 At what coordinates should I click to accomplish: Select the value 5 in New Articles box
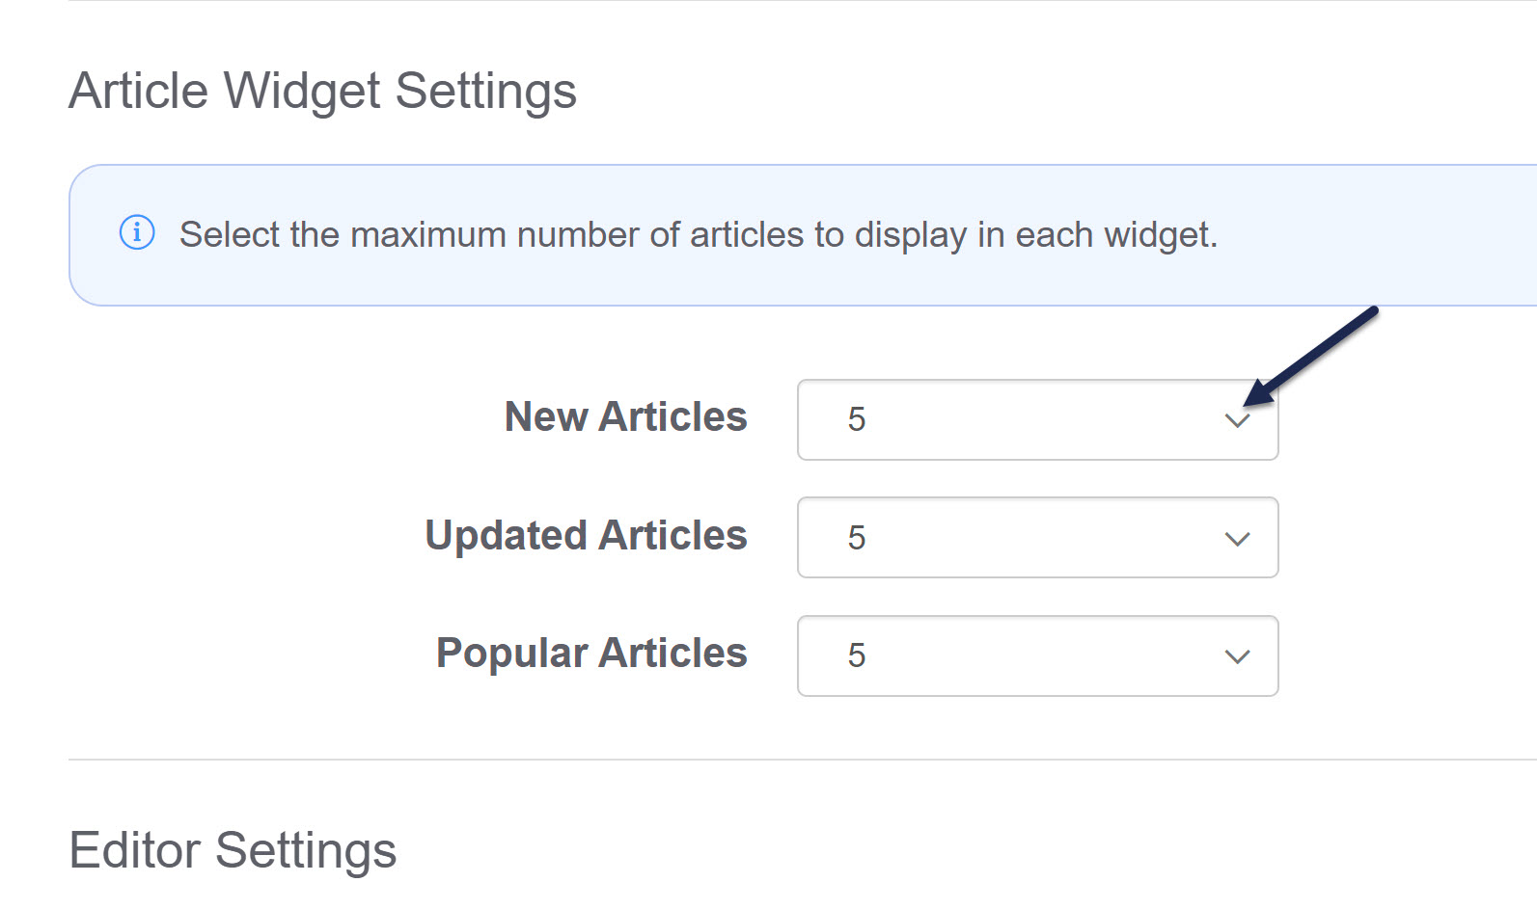click(857, 420)
